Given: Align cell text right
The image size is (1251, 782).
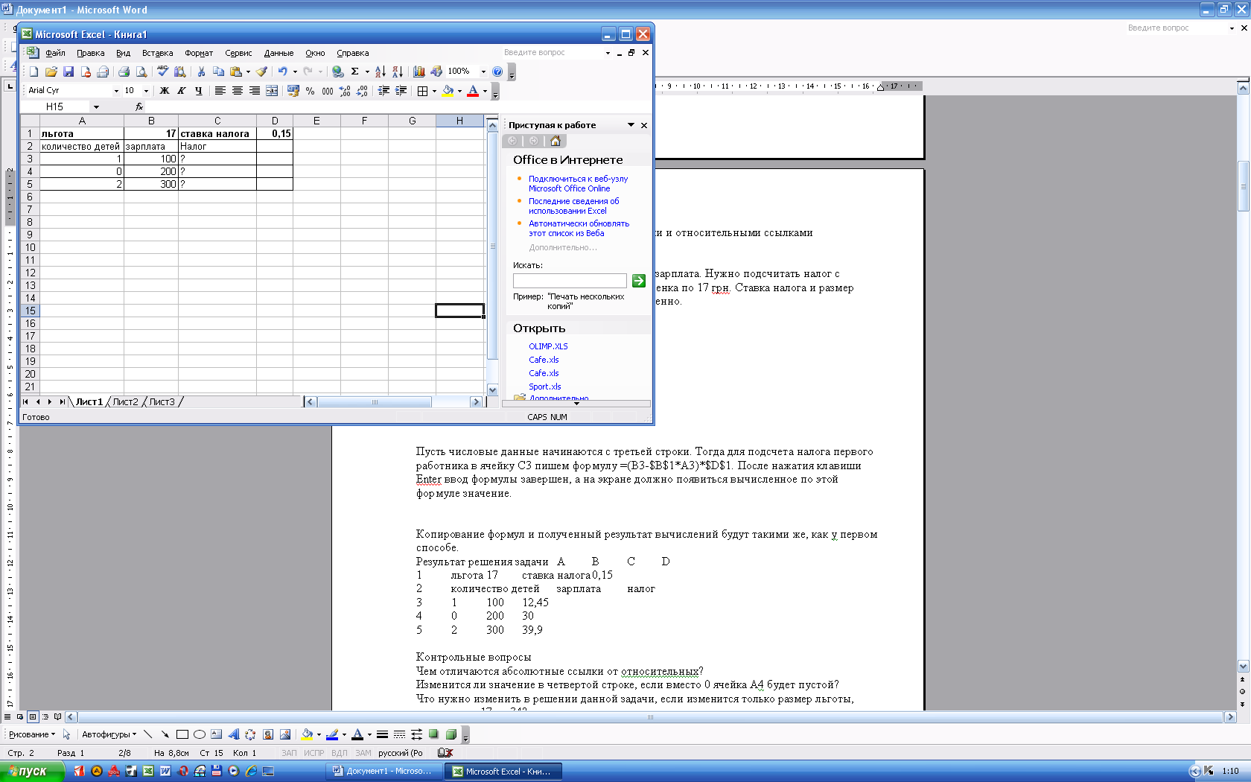Looking at the screenshot, I should (x=254, y=91).
